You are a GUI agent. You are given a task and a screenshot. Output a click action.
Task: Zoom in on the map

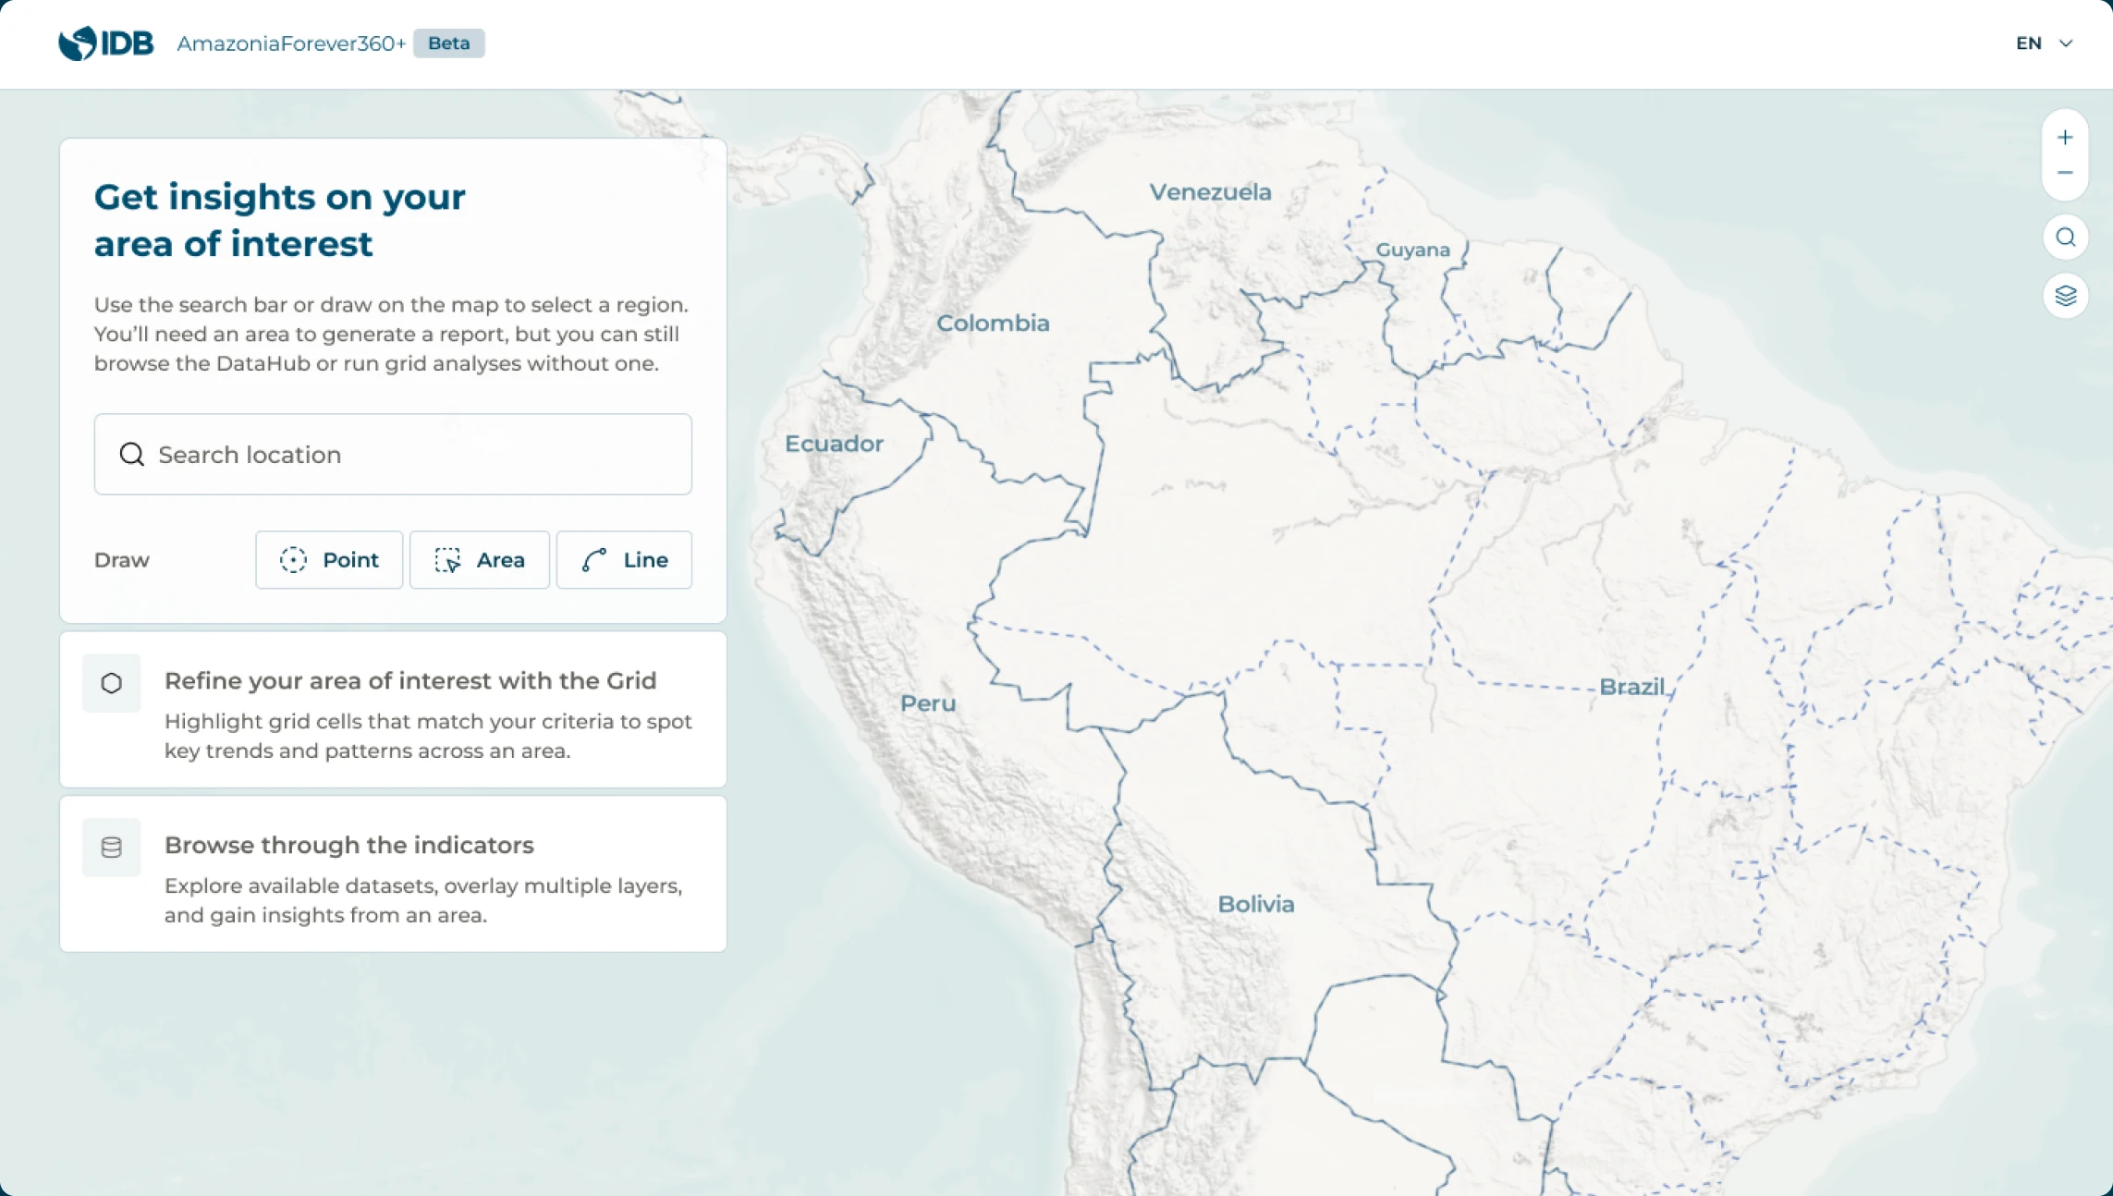pyautogui.click(x=2065, y=136)
